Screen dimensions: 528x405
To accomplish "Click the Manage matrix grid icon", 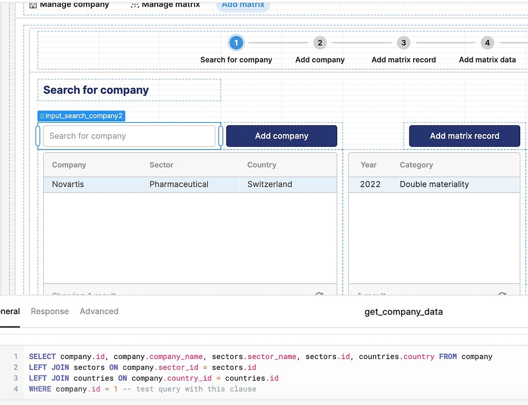I will click(x=135, y=5).
